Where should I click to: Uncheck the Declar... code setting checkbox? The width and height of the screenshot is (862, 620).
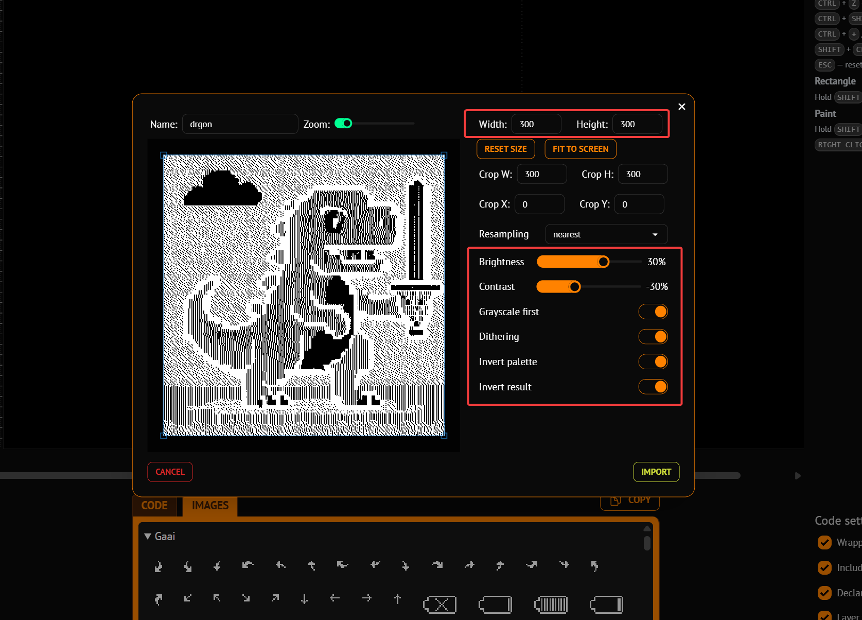824,593
